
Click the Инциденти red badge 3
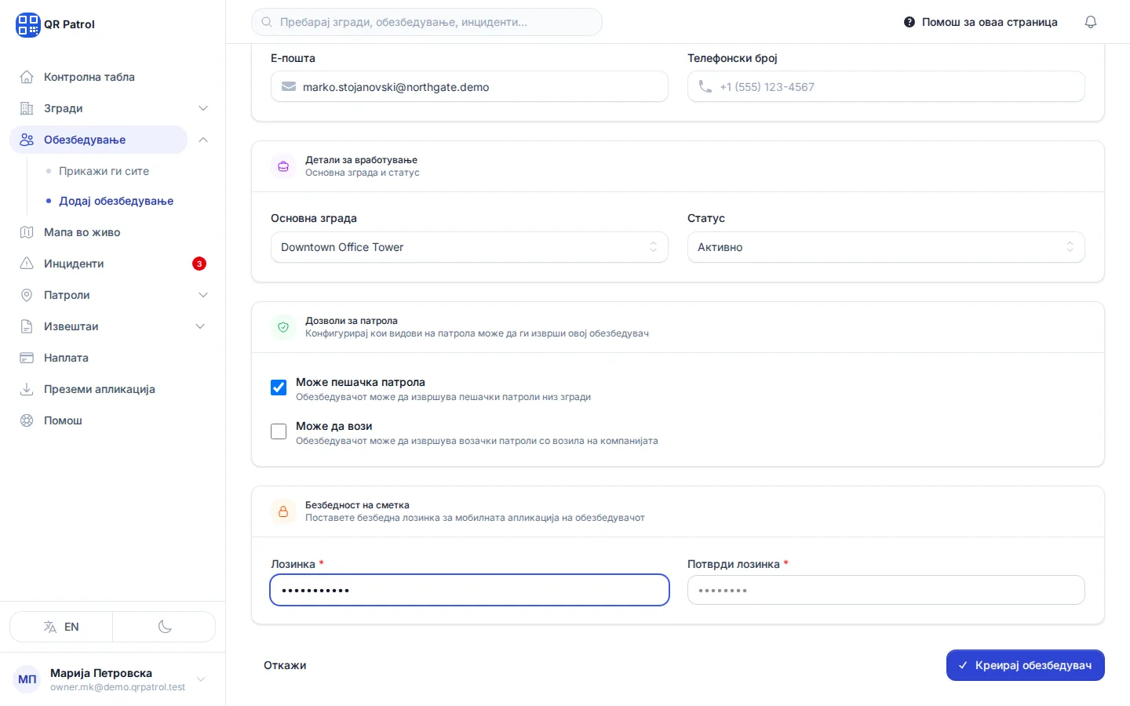click(x=199, y=264)
